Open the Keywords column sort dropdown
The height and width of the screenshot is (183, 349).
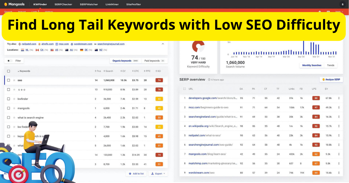18,71
